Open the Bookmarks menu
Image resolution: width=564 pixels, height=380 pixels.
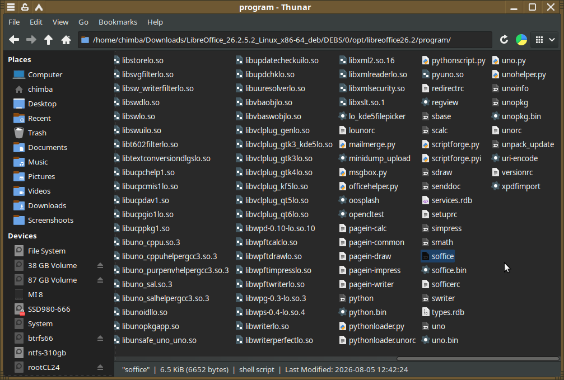pos(118,22)
